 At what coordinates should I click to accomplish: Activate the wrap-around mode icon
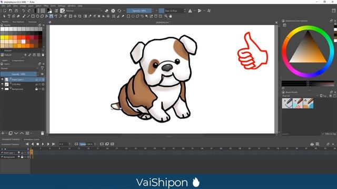[x=209, y=10]
